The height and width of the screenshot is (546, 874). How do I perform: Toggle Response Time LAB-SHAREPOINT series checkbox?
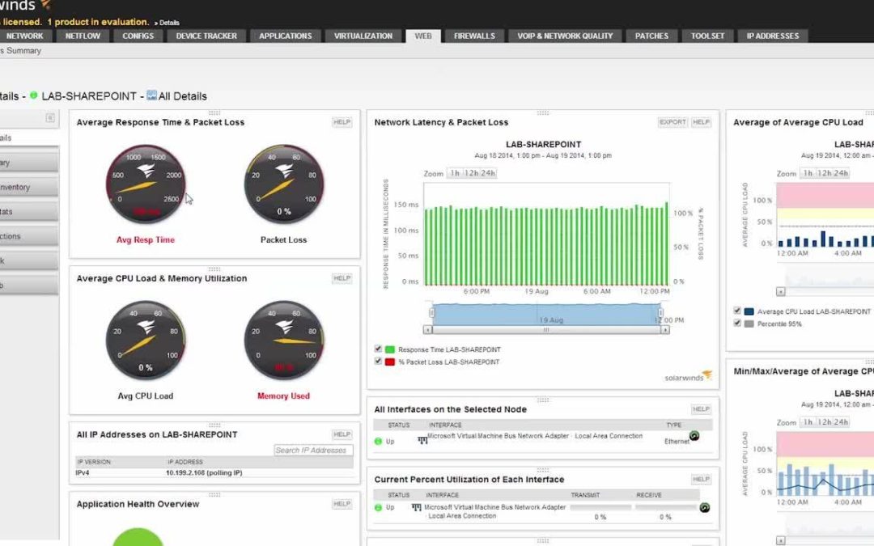pyautogui.click(x=378, y=349)
